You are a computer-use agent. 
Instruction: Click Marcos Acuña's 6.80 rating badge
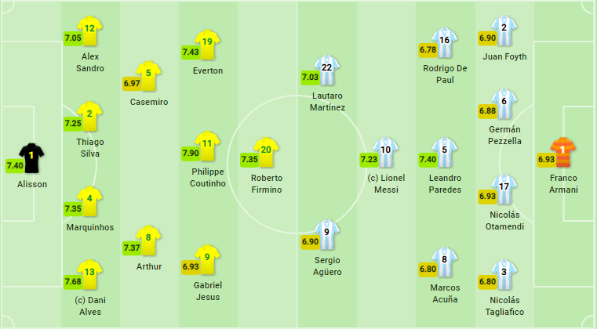click(x=428, y=269)
